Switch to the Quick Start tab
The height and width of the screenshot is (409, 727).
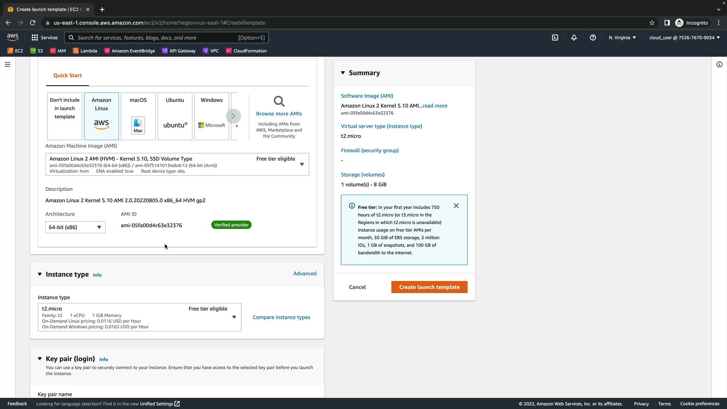click(67, 75)
